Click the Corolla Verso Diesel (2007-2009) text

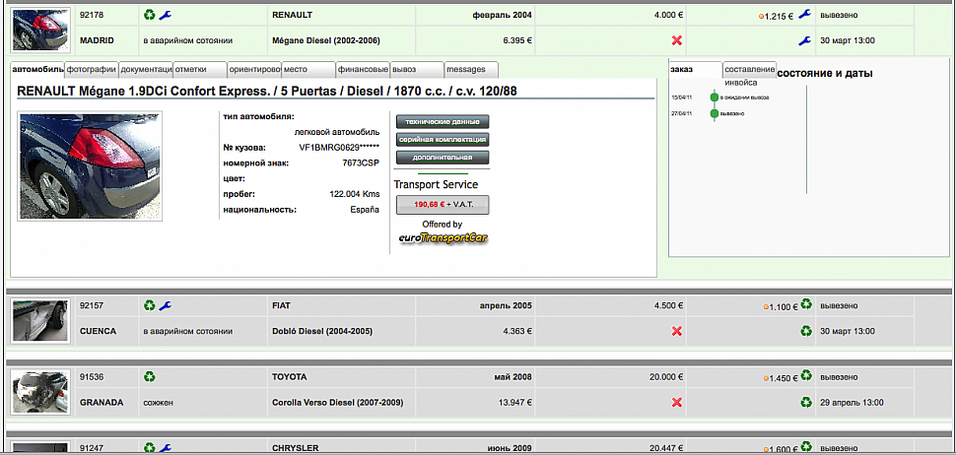pyautogui.click(x=337, y=403)
